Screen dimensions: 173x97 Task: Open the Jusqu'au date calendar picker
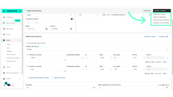71,29
